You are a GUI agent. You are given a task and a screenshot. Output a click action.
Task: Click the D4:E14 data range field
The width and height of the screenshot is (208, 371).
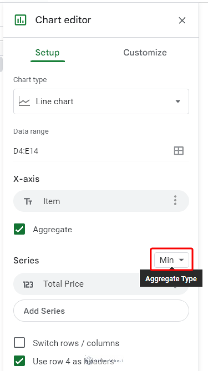coord(81,151)
